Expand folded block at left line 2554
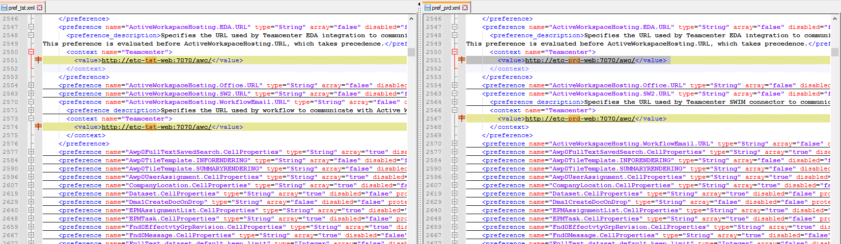 (31, 85)
